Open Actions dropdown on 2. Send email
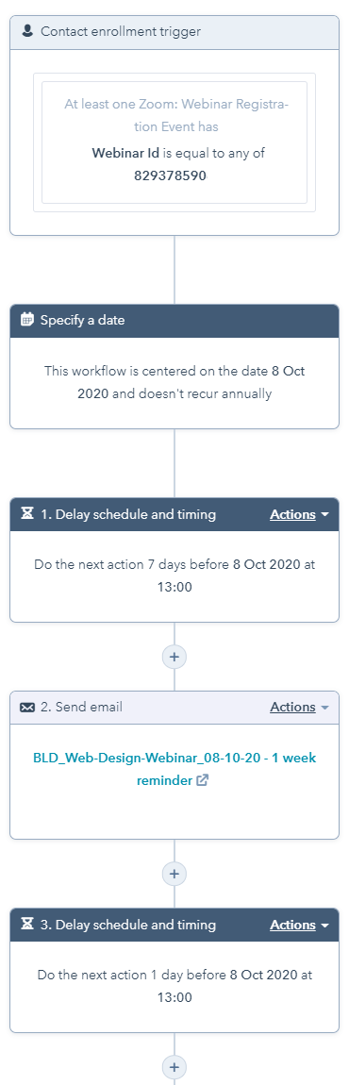349x1085 pixels. click(x=299, y=707)
